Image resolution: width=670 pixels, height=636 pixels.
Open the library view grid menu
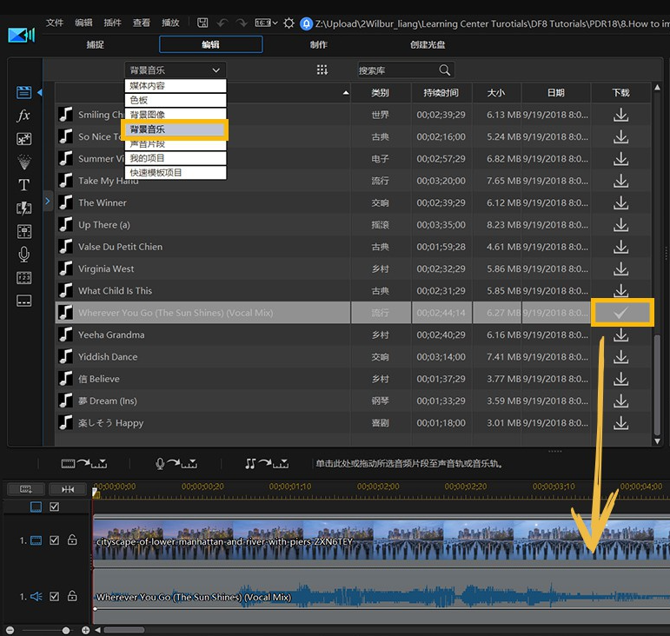[322, 70]
